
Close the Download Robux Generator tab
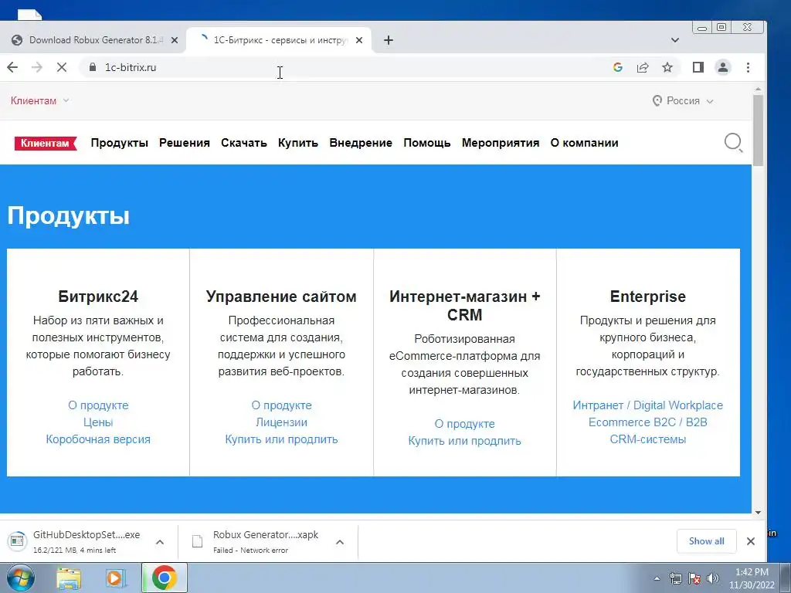pos(175,40)
